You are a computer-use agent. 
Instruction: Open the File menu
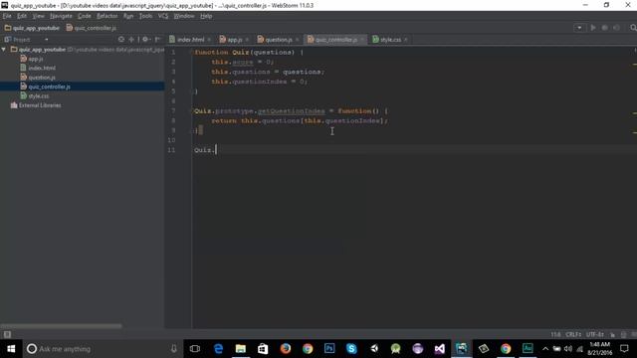click(x=7, y=16)
